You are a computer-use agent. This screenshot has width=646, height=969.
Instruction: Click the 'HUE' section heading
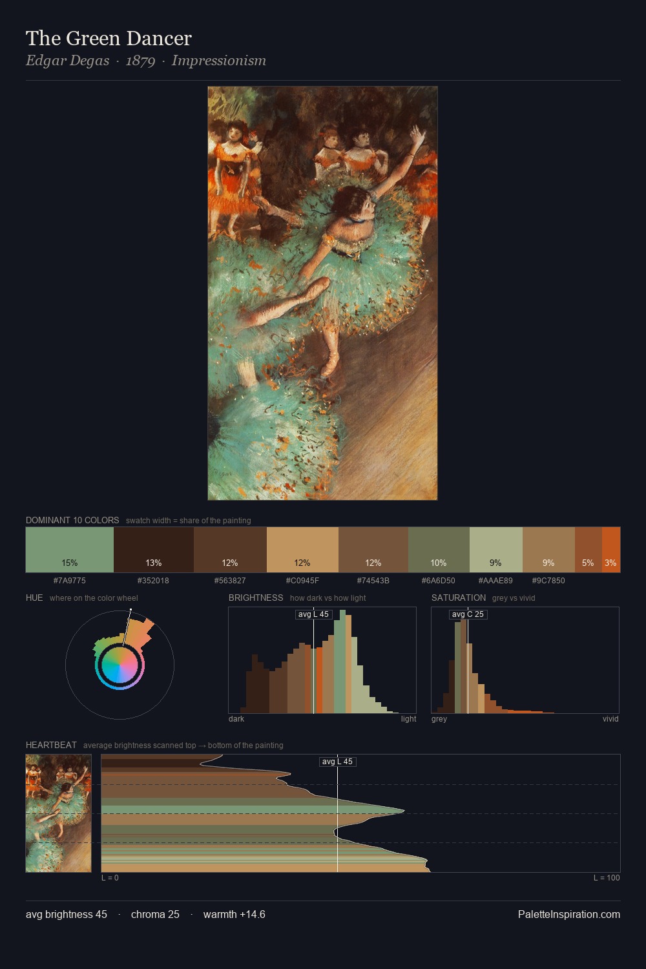pyautogui.click(x=34, y=598)
